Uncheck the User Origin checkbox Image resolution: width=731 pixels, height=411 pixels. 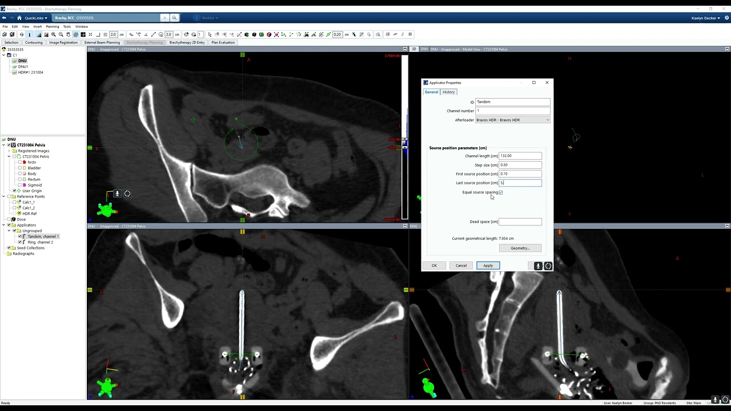pos(14,191)
